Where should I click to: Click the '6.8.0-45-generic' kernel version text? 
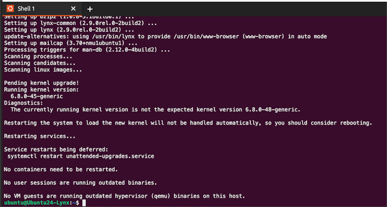[37, 96]
